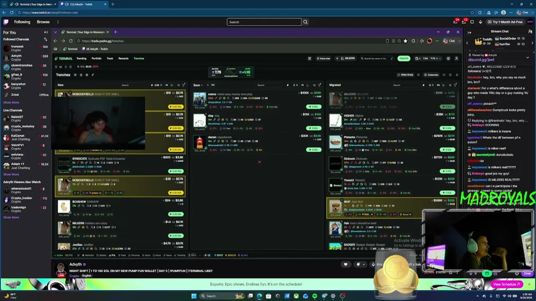Open the Browse tab on Twitch
The height and width of the screenshot is (301, 536).
(43, 22)
